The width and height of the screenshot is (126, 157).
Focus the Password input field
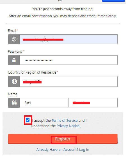click(x=68, y=60)
